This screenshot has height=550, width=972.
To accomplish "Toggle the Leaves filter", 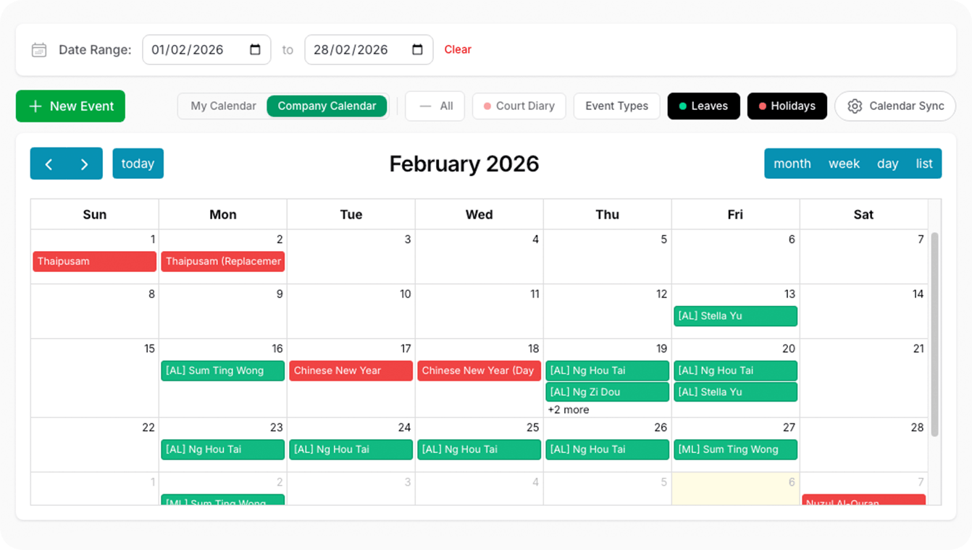I will click(703, 106).
